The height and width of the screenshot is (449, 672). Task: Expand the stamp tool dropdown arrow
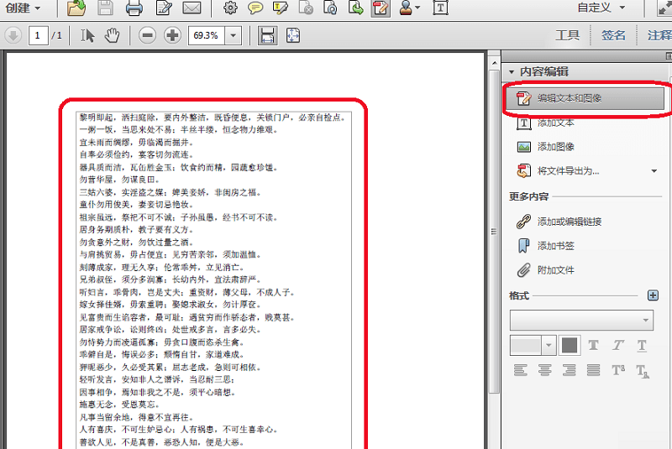tap(417, 8)
